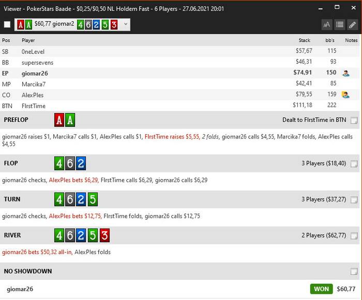Click 'Dealt to FIrstTime in BTN' text

point(314,120)
